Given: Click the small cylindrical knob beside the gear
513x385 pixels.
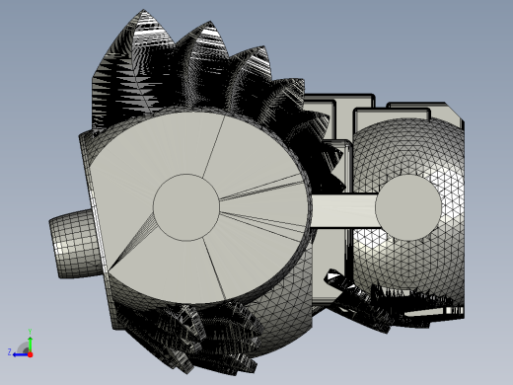Looking at the screenshot, I should (76, 244).
